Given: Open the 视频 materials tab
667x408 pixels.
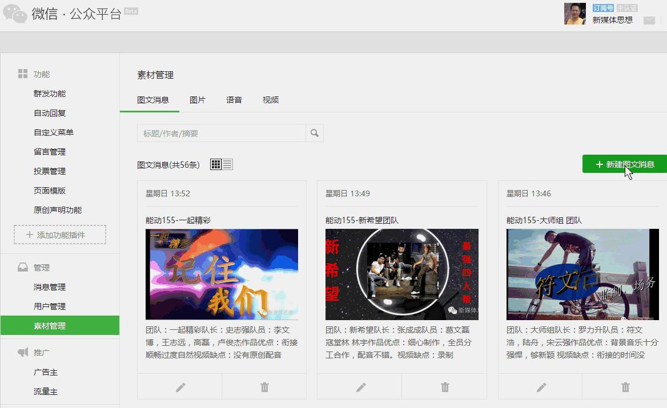Looking at the screenshot, I should pos(270,99).
